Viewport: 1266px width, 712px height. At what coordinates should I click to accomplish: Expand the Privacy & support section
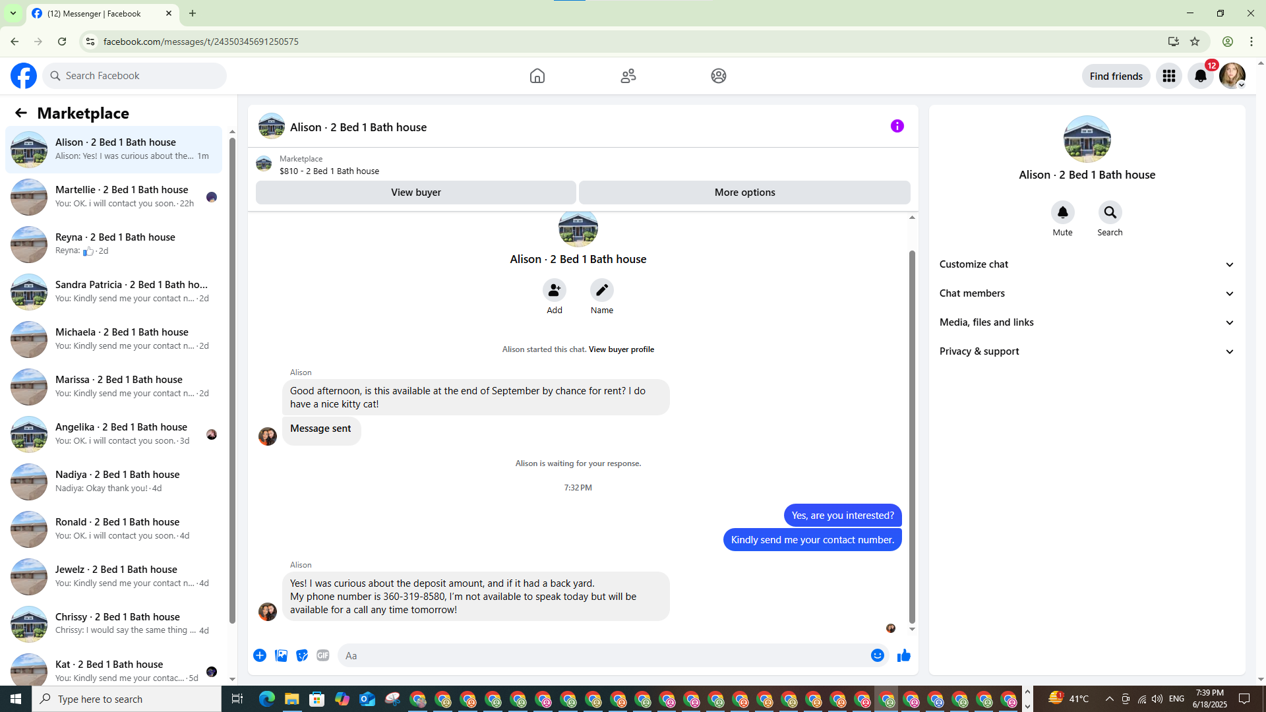click(x=1087, y=351)
